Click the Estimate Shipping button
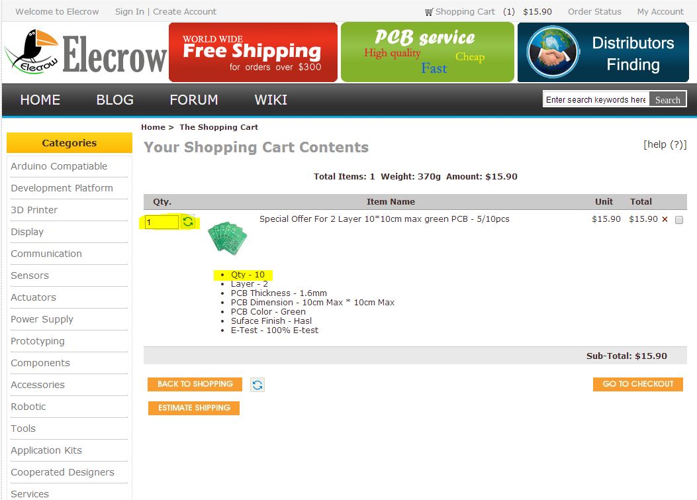Image resolution: width=697 pixels, height=500 pixels. point(194,408)
